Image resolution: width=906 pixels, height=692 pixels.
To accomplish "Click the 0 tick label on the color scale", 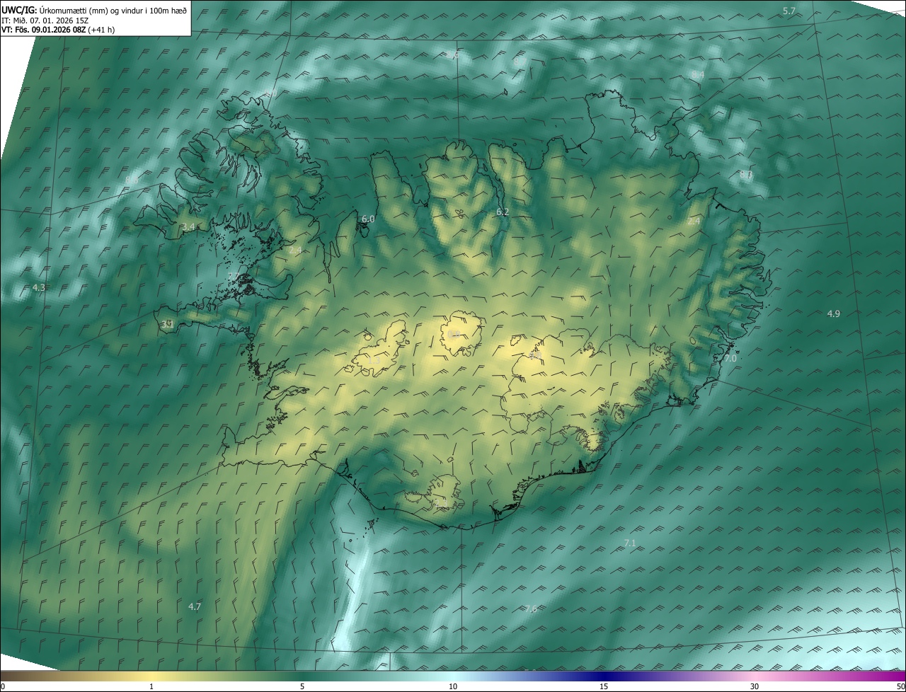I will (x=3, y=687).
